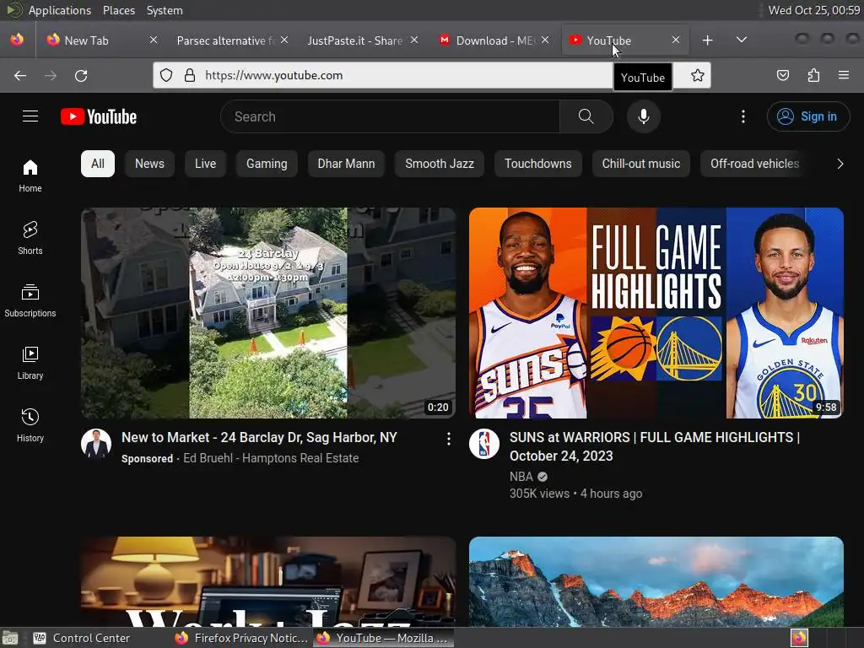
Task: Open the Extensions puzzle icon
Action: point(813,75)
